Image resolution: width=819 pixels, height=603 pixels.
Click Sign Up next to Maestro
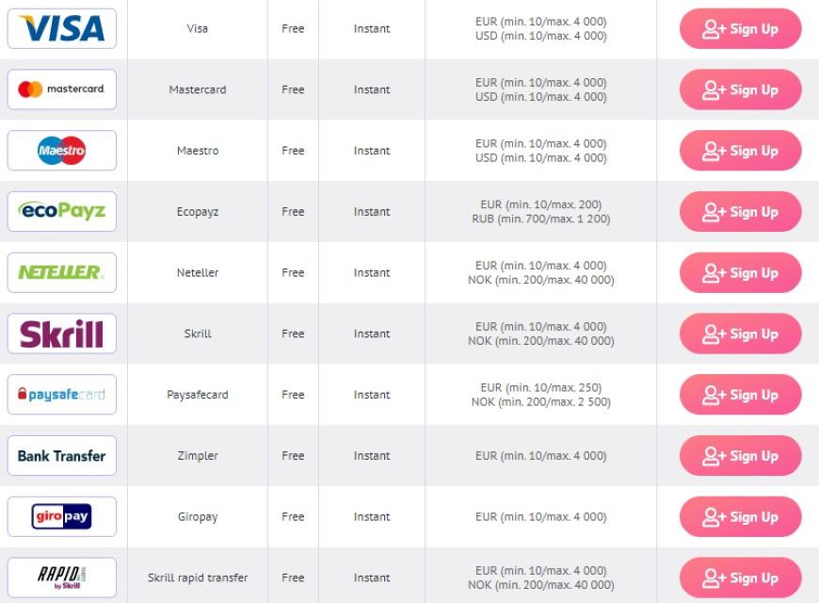pos(740,151)
